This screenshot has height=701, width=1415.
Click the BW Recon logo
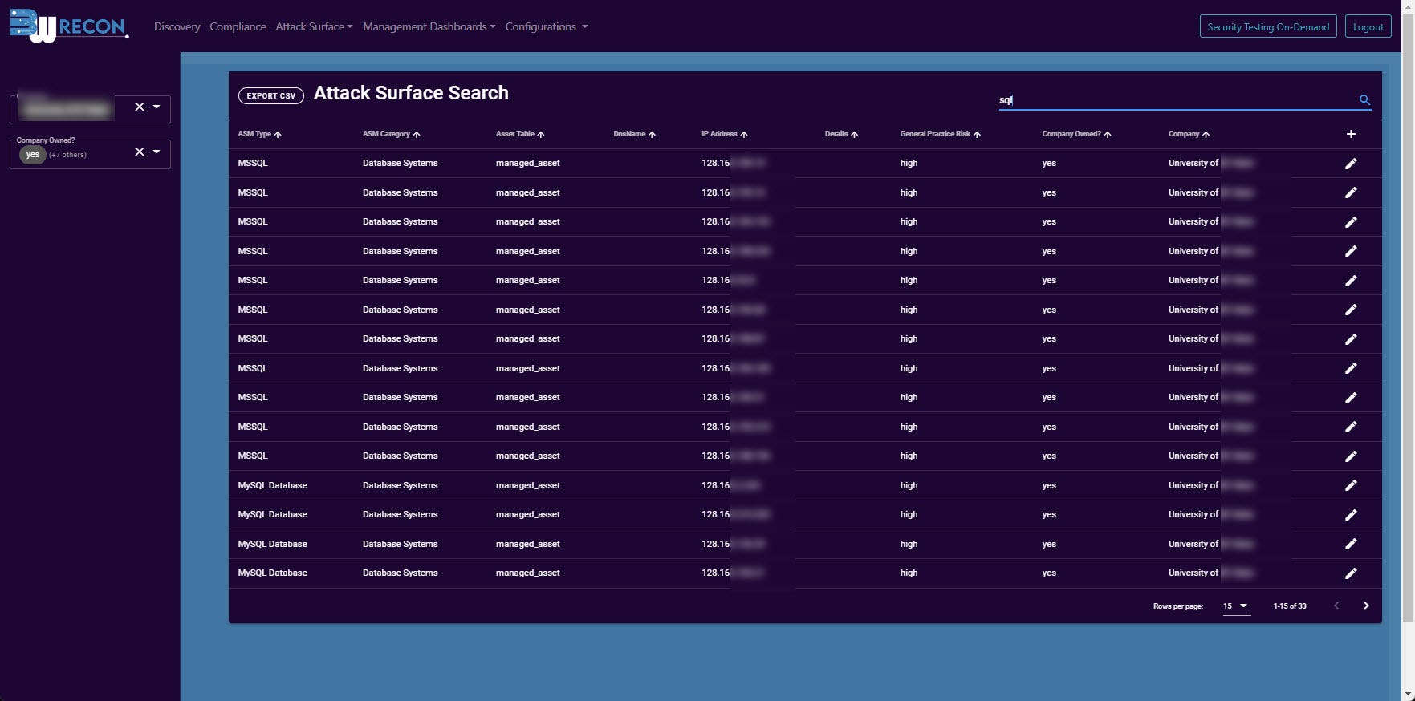(69, 26)
